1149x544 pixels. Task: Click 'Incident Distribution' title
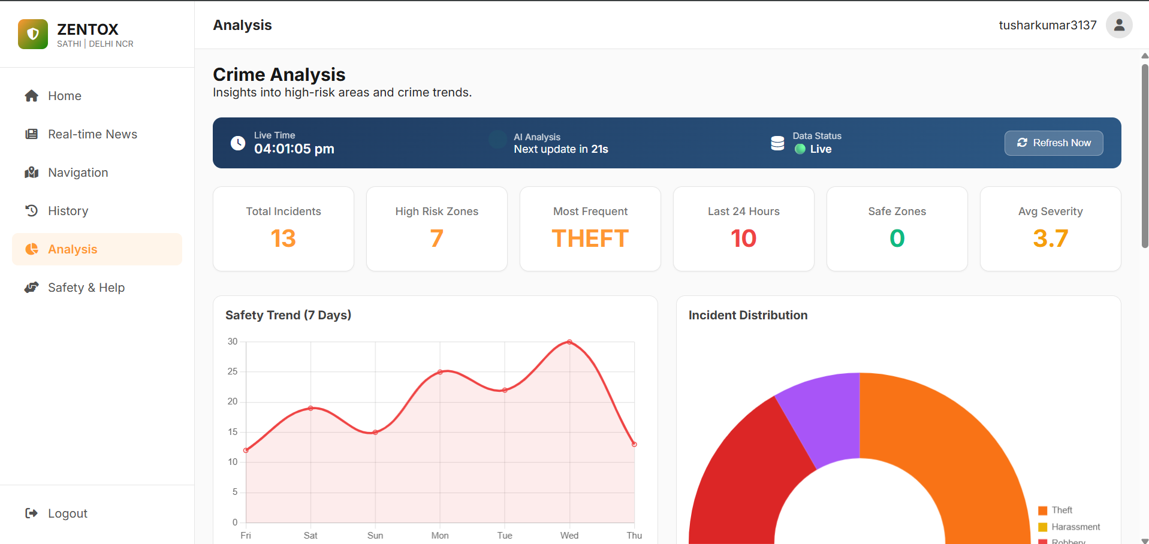(748, 315)
